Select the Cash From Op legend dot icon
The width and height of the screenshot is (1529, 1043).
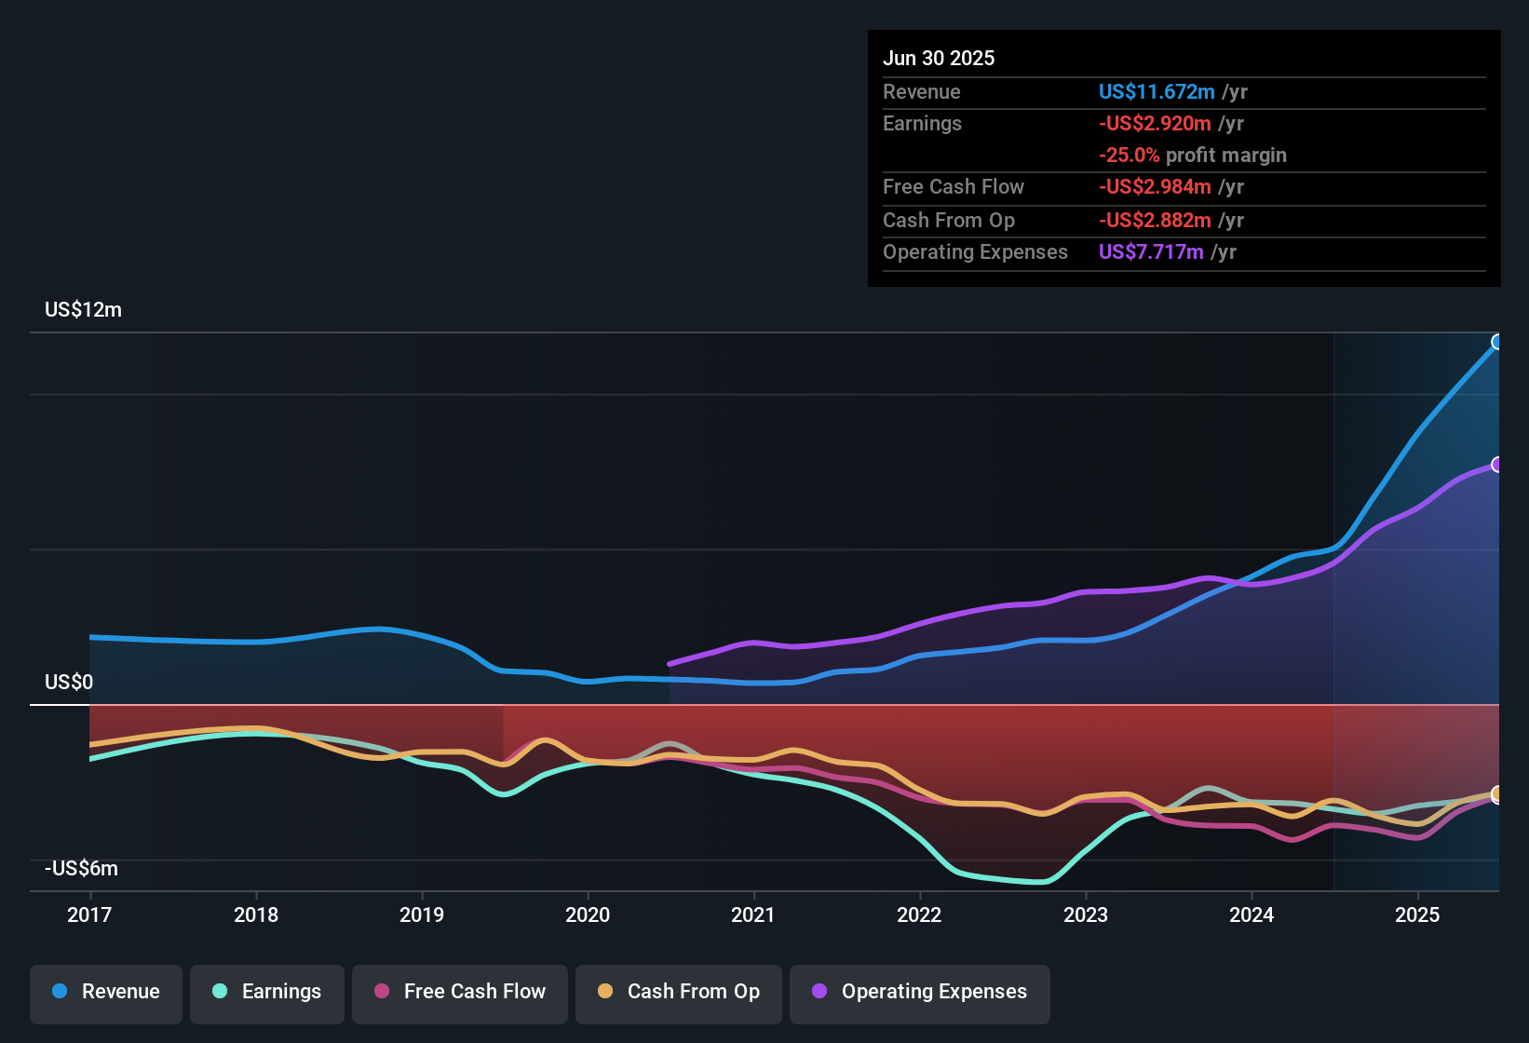point(606,992)
